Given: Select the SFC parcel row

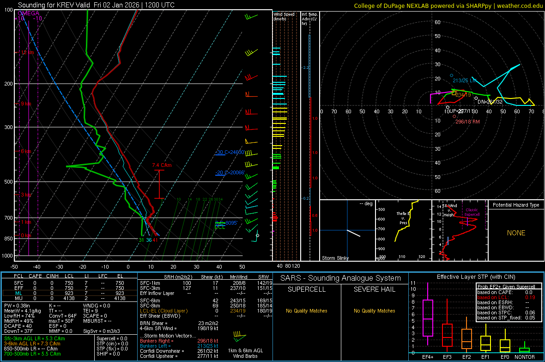Looking at the screenshot, I should pos(70,283).
